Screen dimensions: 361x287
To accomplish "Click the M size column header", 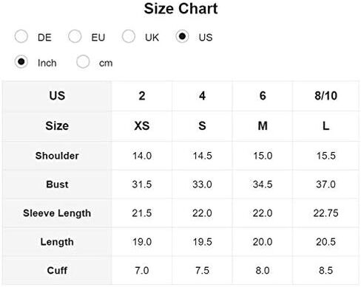I will (263, 126).
